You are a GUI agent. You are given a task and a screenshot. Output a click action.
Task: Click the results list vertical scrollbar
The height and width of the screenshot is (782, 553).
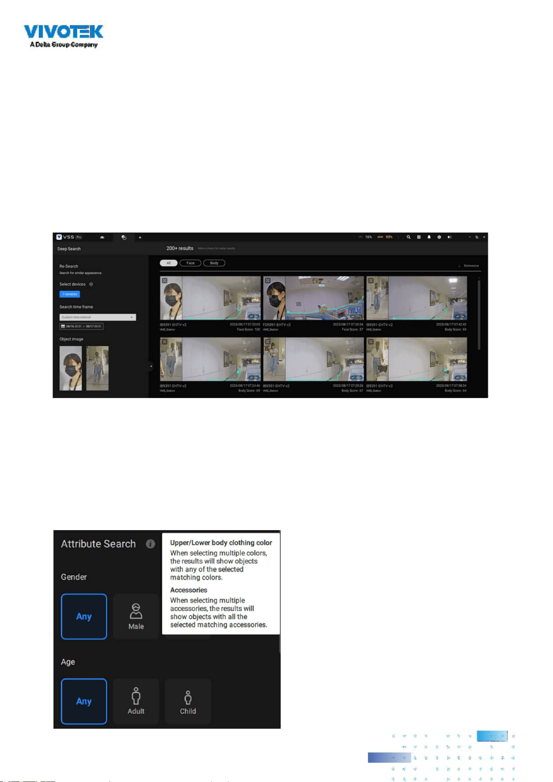[479, 315]
